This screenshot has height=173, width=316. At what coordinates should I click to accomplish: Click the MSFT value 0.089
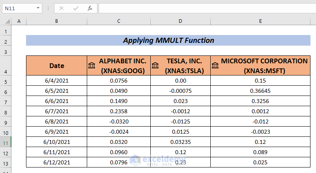coord(260,152)
